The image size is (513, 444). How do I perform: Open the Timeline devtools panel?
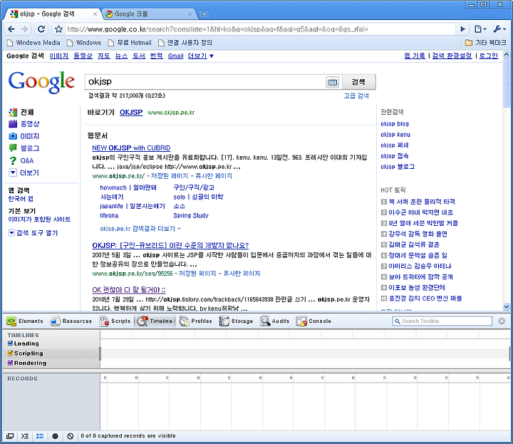(155, 321)
